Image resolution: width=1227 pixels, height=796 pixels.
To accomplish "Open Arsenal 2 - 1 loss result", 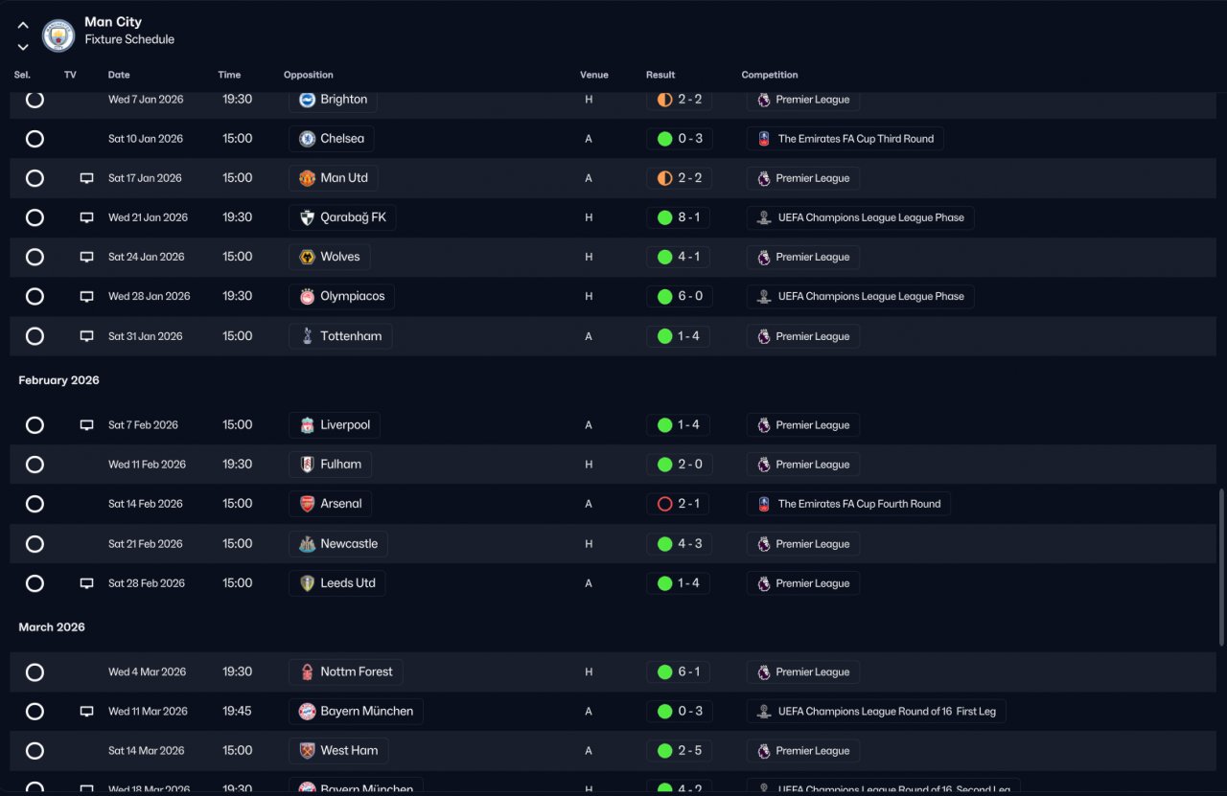I will click(x=679, y=504).
